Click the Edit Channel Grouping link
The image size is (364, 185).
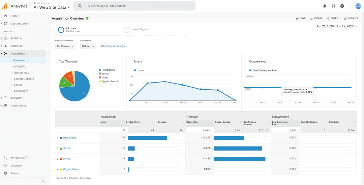click(x=113, y=46)
